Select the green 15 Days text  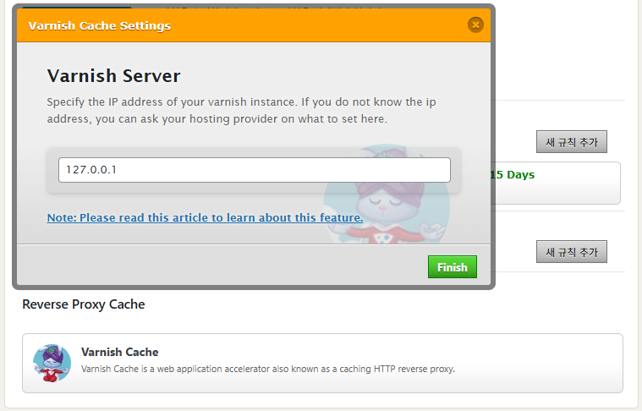click(513, 175)
